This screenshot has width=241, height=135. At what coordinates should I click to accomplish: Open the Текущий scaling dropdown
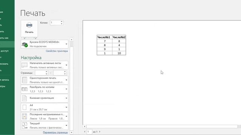point(44,125)
